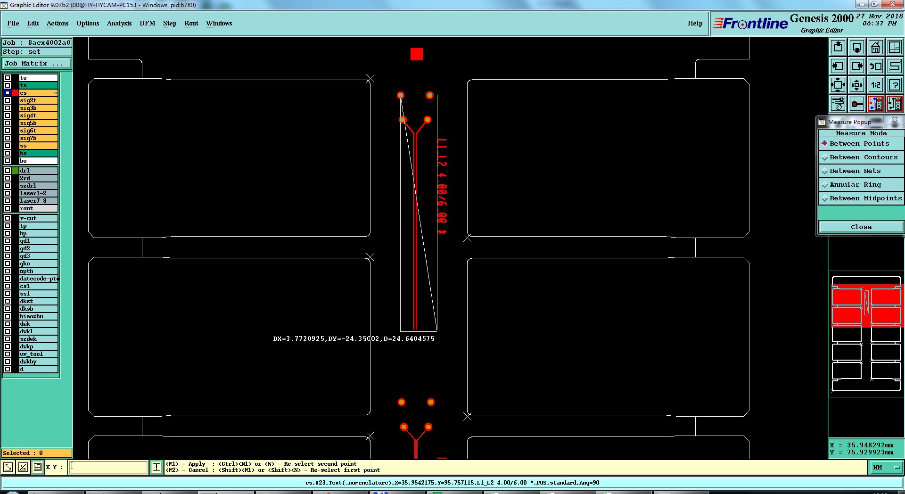This screenshot has width=905, height=494.
Task: Click the grid window icon beside X Y
Action: click(38, 467)
